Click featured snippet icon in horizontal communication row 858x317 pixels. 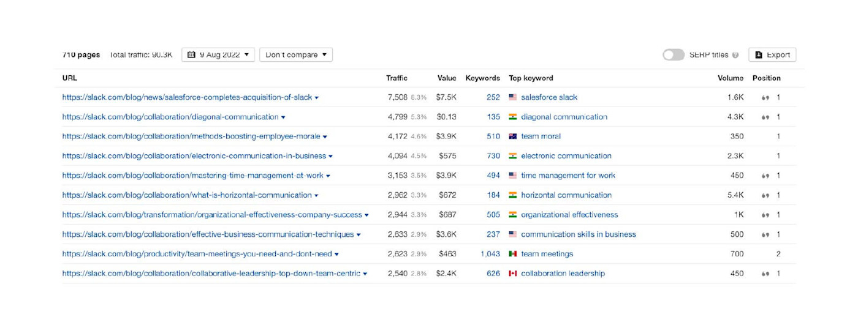tap(765, 196)
